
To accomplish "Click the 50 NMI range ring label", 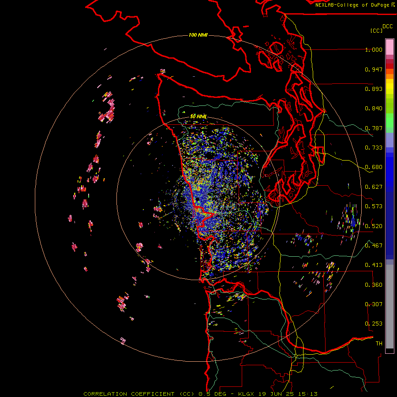I will [198, 116].
